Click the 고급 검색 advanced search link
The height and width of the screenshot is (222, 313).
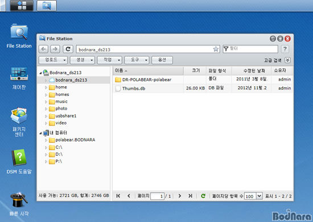pyautogui.click(x=273, y=60)
